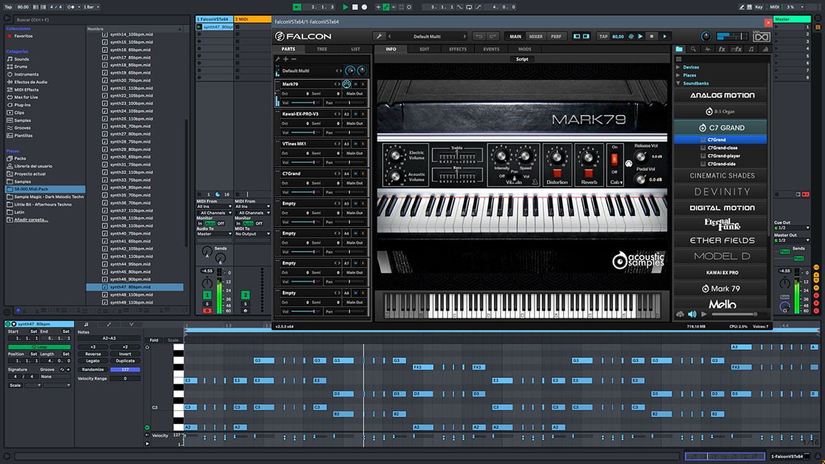
Task: Click the Añadir carpeta link
Action: pyautogui.click(x=32, y=219)
